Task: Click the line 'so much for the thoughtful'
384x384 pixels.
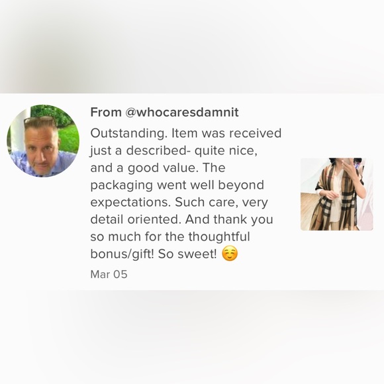Action: click(x=170, y=237)
